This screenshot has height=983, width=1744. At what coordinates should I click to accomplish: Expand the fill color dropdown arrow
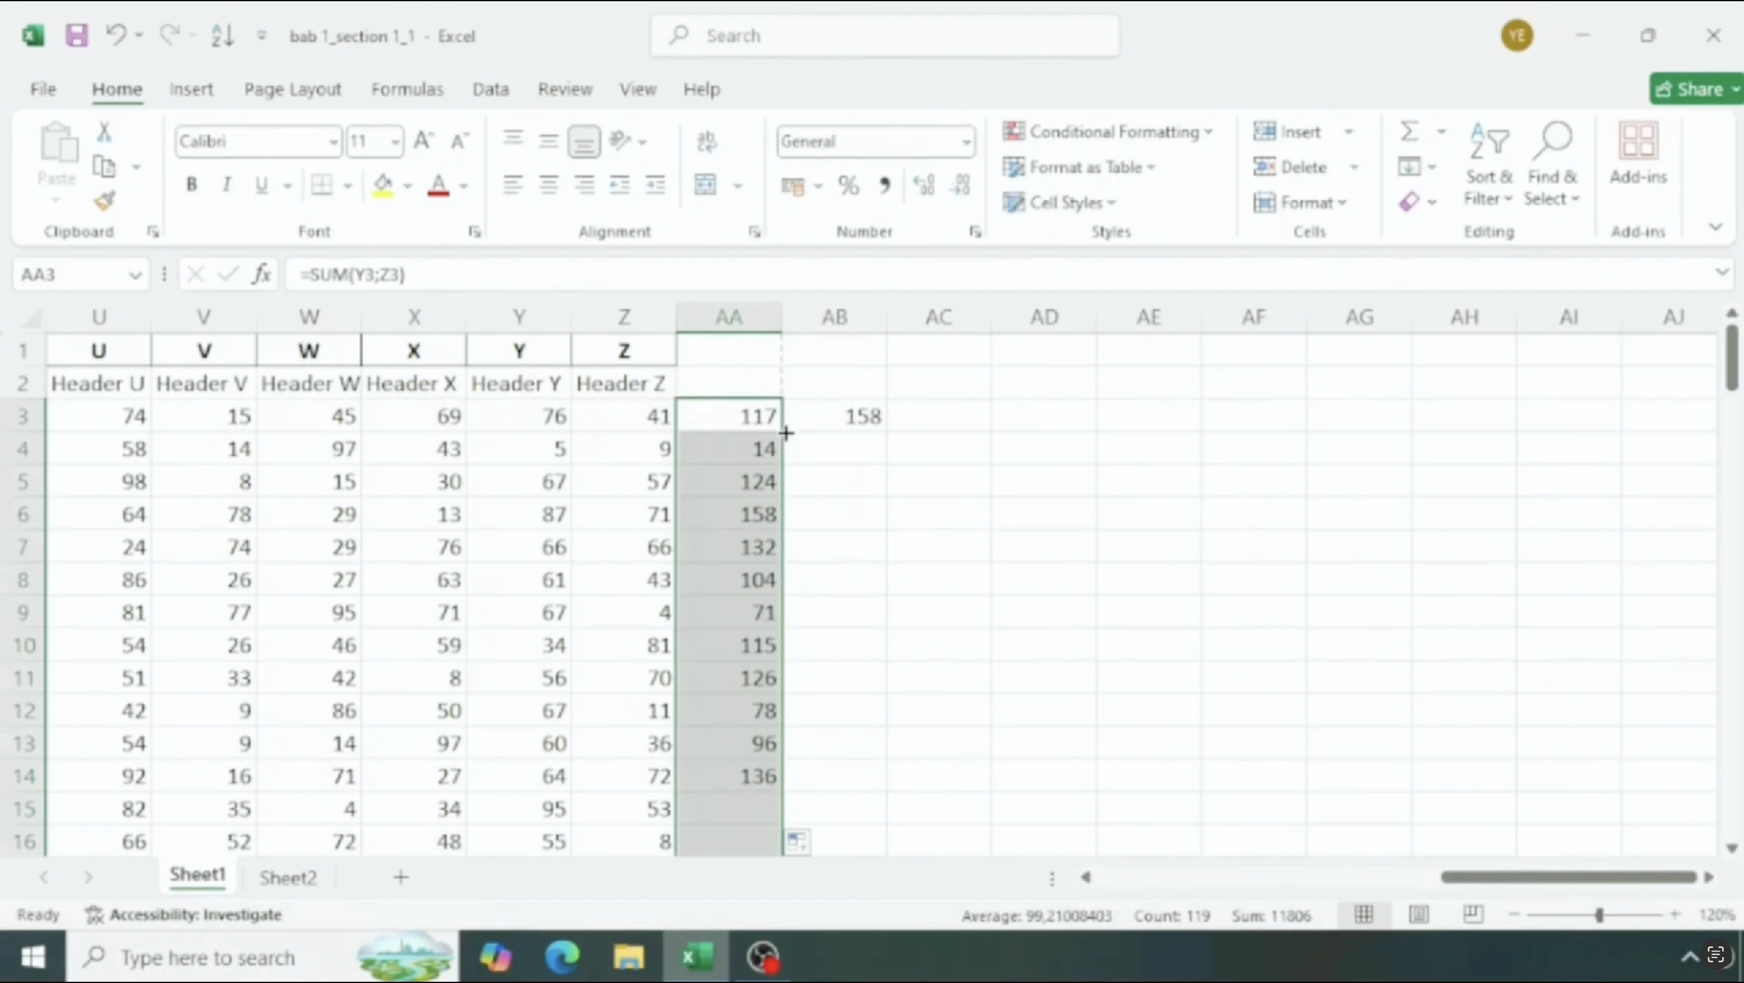point(407,185)
